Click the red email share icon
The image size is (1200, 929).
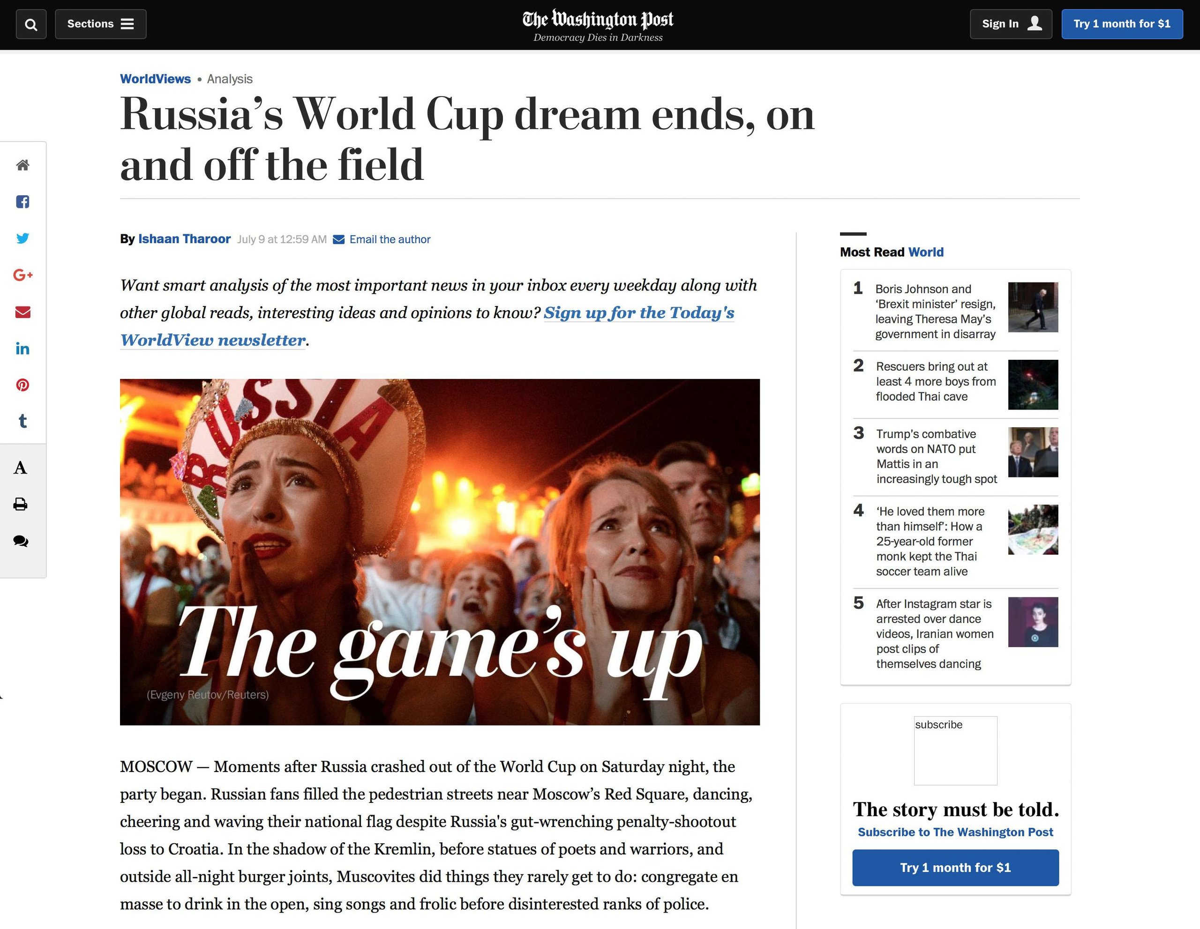click(x=22, y=312)
